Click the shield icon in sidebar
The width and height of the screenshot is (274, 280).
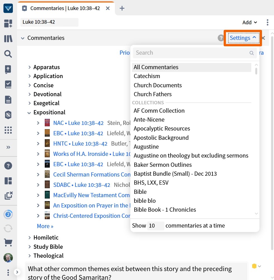(8, 115)
